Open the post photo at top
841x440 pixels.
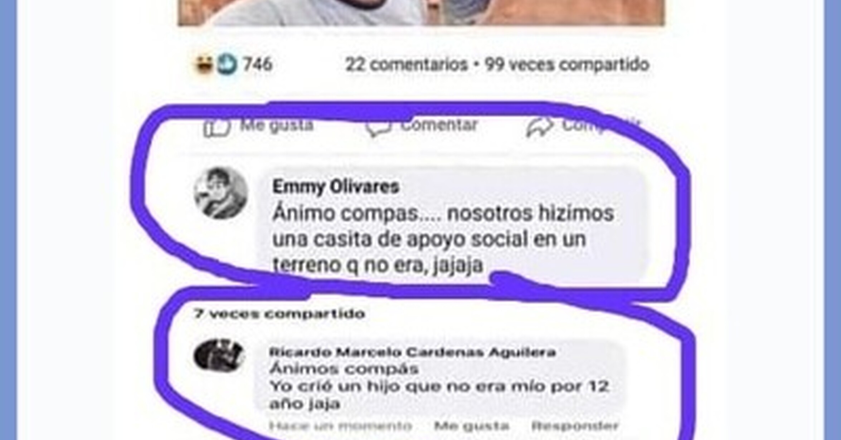coord(421,13)
